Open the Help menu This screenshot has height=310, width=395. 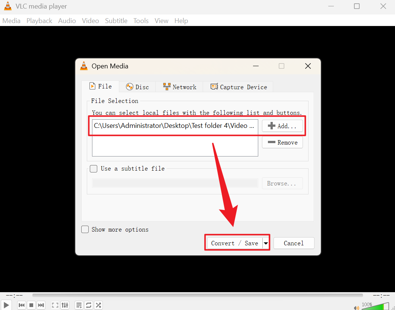pos(181,20)
